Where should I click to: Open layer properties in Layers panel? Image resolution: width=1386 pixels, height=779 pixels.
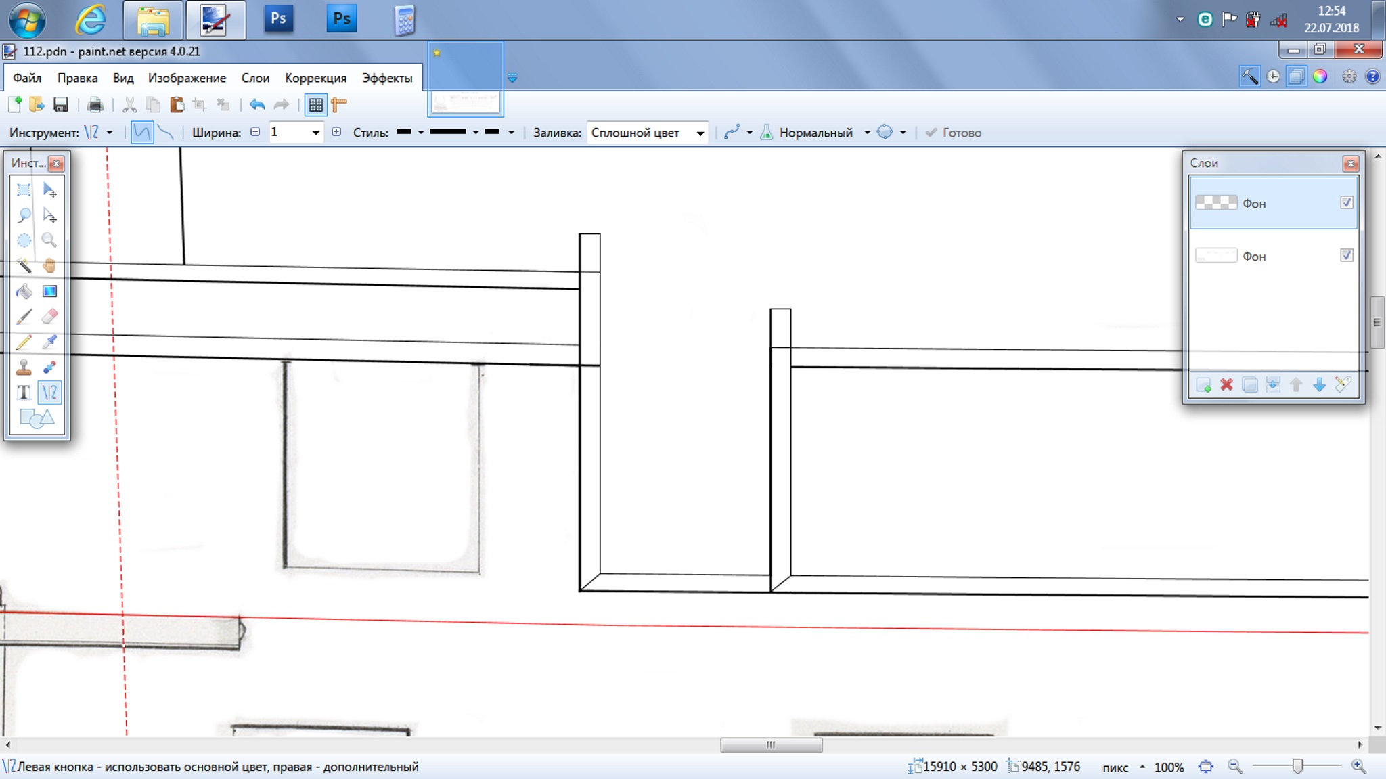1343,385
